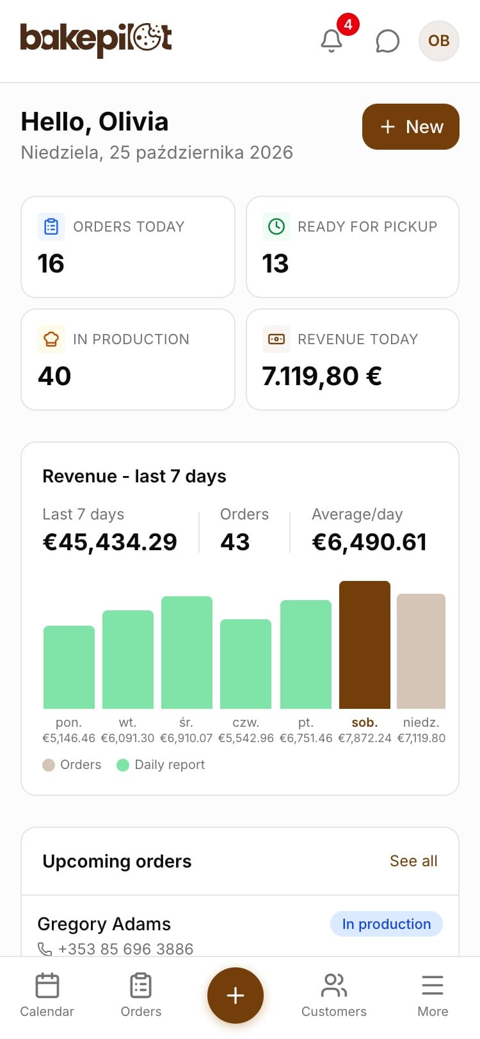Screen dimensions: 480x1039
Task: Click the Upcoming orders heading
Action: tap(117, 861)
